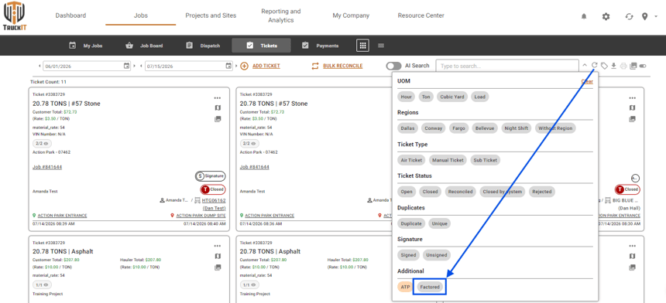Viewport: 666px width, 303px height.
Task: Select the Factored additional filter
Action: pos(430,287)
